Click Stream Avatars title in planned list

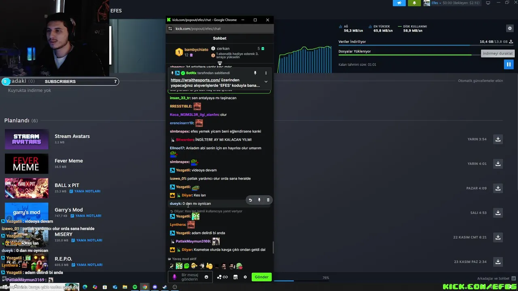coord(72,136)
